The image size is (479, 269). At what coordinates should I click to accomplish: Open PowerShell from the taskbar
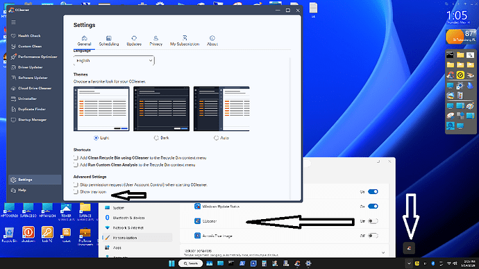(x=242, y=263)
